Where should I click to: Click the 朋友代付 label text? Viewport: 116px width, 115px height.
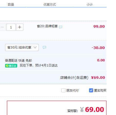[x=72, y=91]
